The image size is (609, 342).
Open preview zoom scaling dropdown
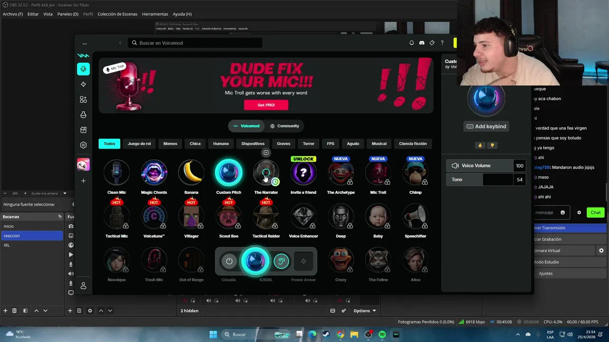(x=65, y=193)
